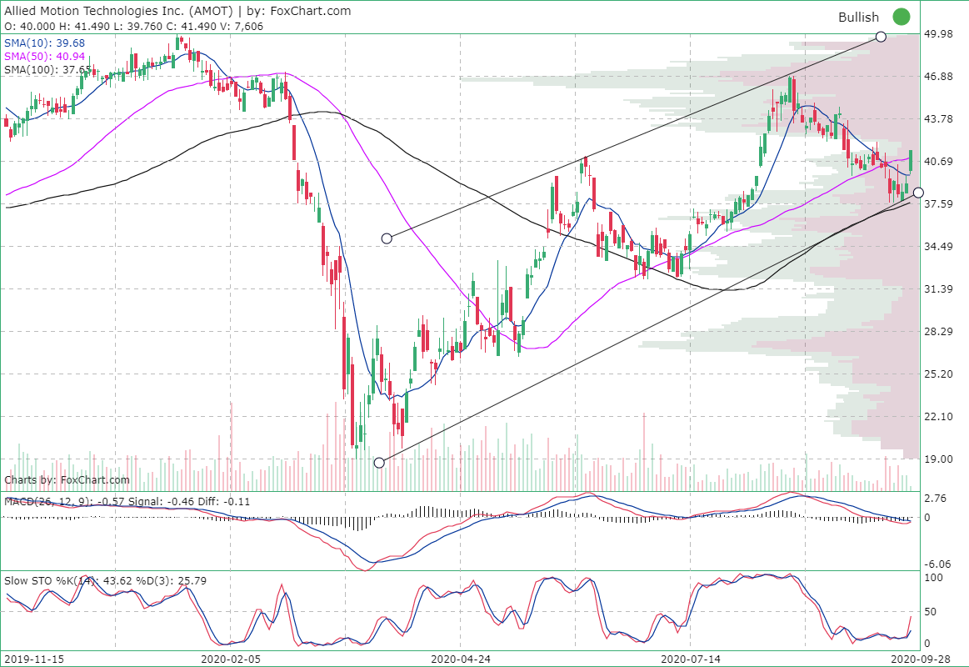Click the 34.49 price axis label
This screenshot has width=969, height=667.
point(937,247)
